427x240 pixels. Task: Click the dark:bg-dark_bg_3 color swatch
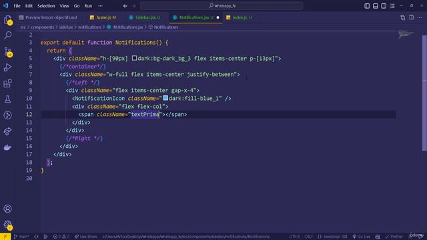tap(134, 58)
